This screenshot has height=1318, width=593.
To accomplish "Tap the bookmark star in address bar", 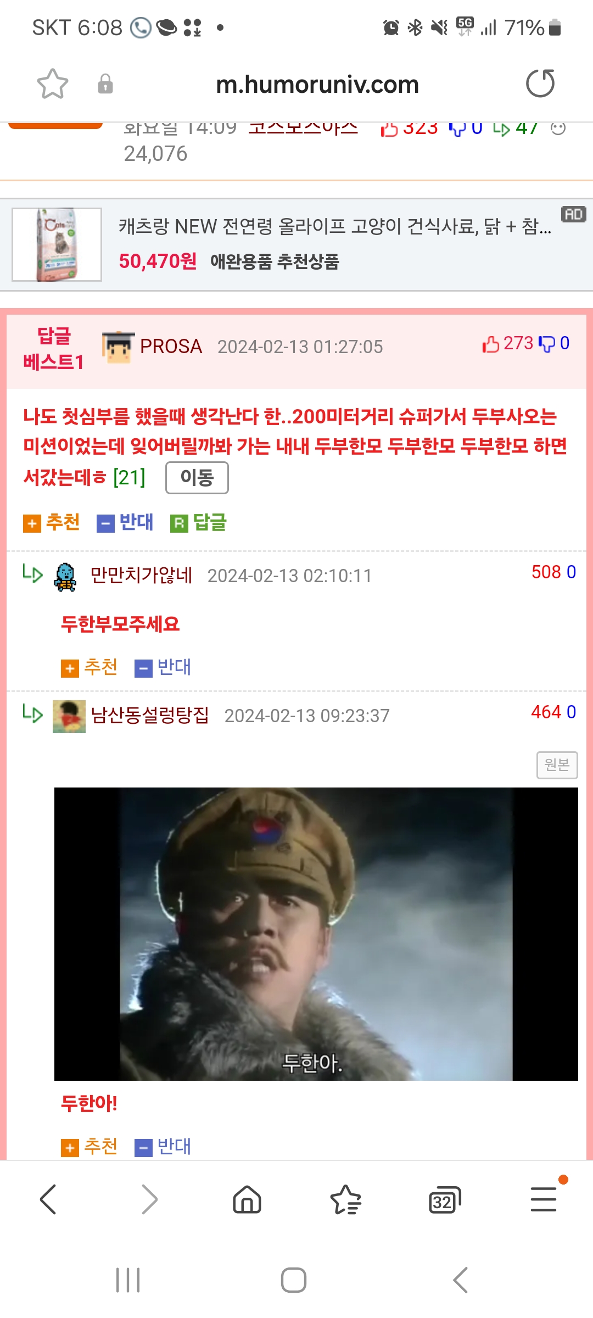I will point(52,84).
